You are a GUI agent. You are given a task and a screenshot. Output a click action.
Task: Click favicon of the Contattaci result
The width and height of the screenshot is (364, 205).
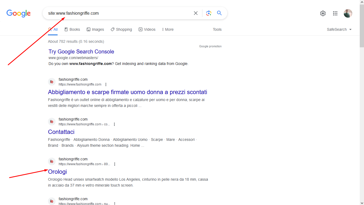click(x=52, y=122)
